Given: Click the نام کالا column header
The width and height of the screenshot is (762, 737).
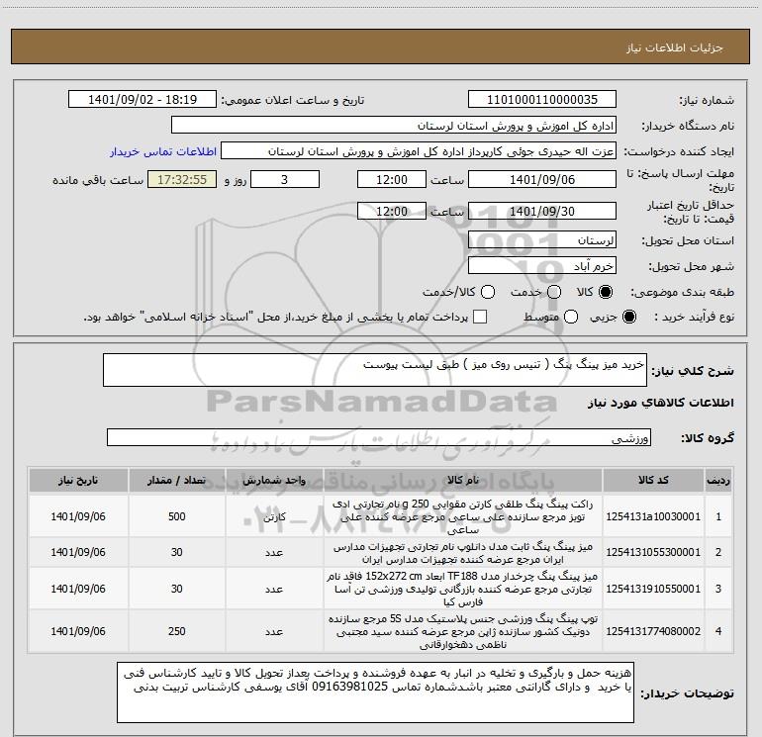Looking at the screenshot, I should point(463,481).
